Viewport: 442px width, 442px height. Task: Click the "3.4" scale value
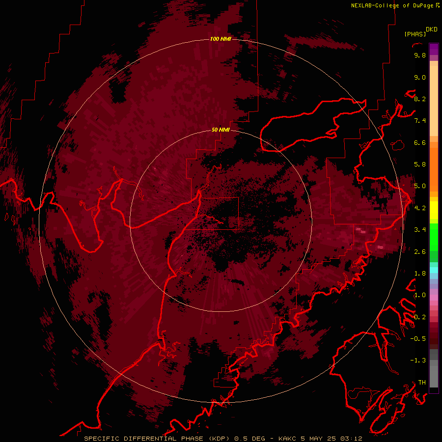pyautogui.click(x=420, y=230)
